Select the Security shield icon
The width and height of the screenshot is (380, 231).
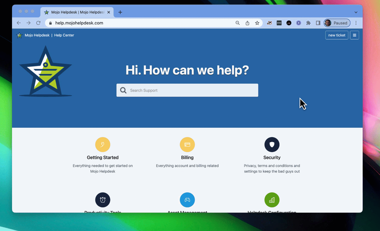272,145
